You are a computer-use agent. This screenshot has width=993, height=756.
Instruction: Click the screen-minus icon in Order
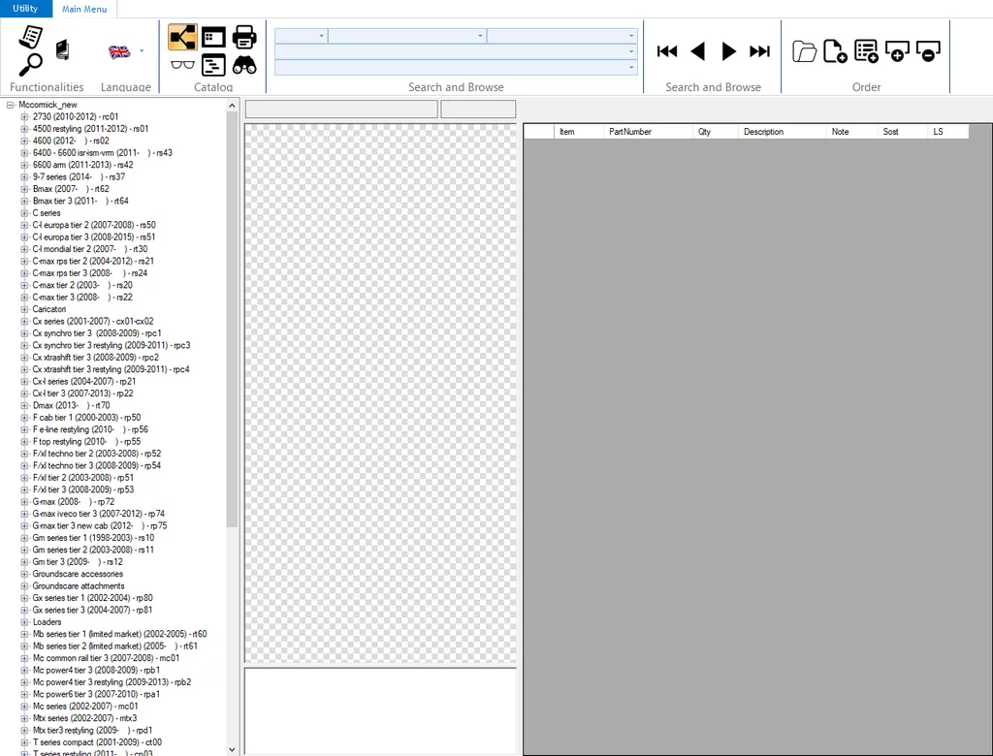pos(928,51)
